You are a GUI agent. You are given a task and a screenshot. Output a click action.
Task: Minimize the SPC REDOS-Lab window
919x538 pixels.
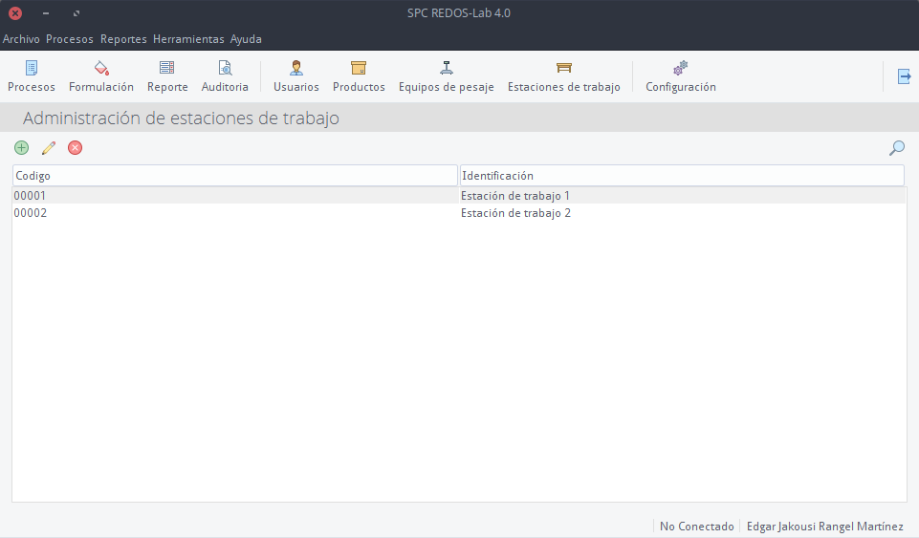pos(46,12)
